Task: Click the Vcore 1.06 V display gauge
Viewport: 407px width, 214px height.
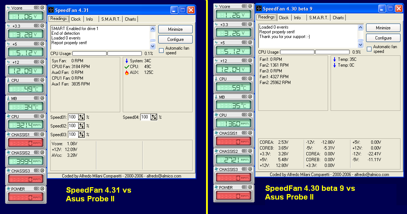Action: coord(26,16)
